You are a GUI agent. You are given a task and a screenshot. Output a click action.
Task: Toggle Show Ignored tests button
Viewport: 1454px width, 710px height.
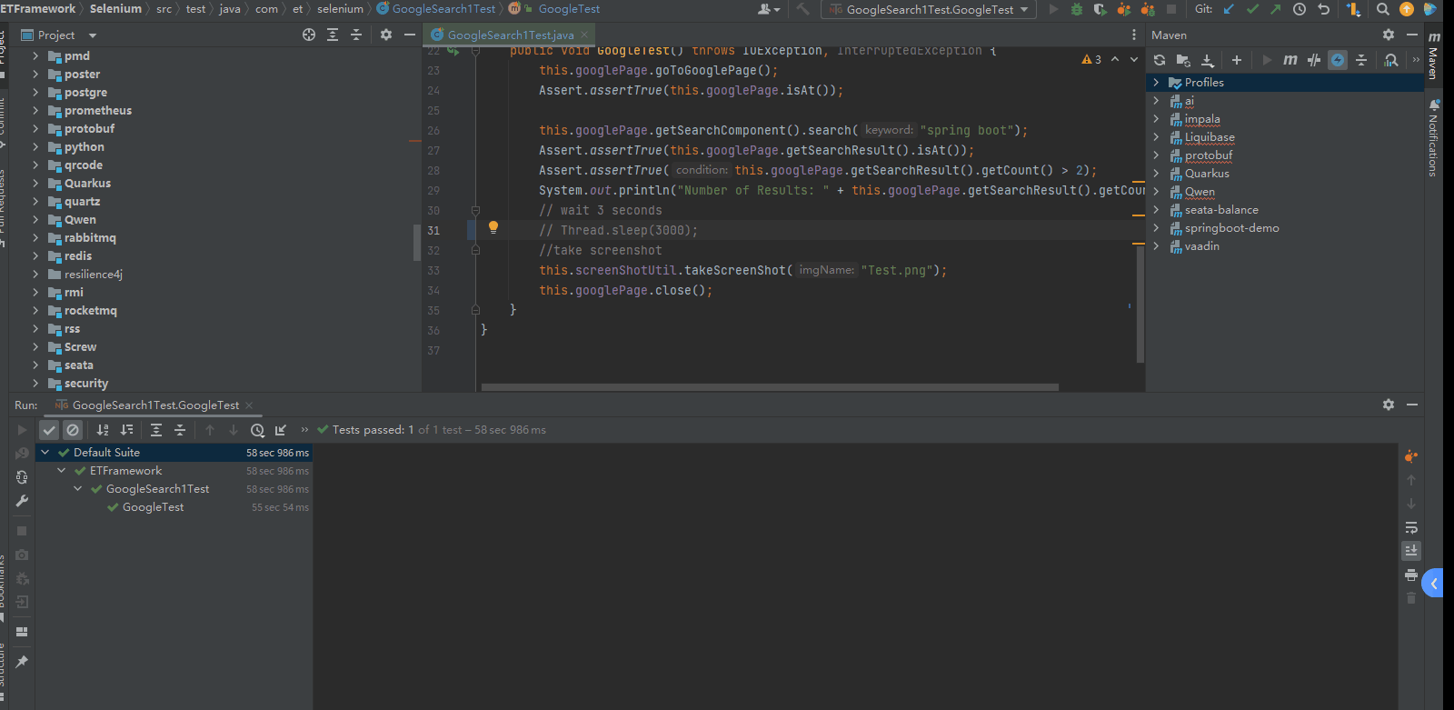73,430
